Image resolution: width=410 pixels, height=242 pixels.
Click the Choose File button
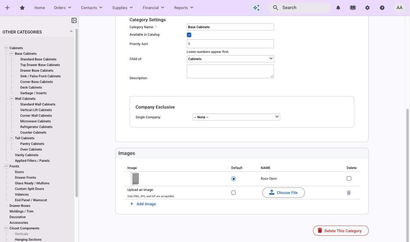point(283,193)
